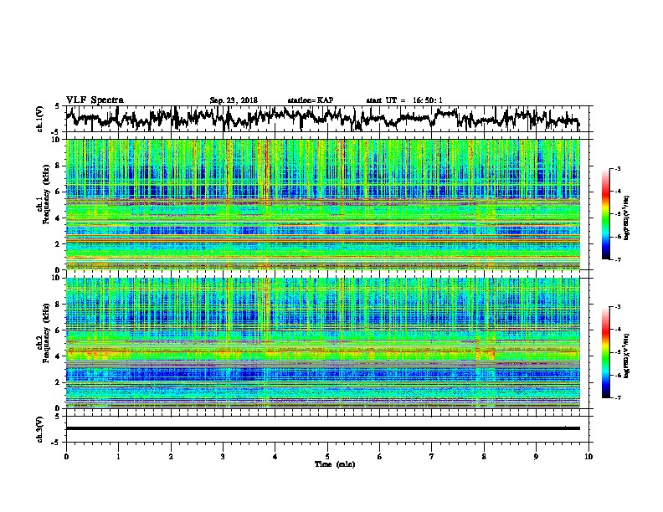
Task: Click the time axis tick label "3"
Action: 223,457
